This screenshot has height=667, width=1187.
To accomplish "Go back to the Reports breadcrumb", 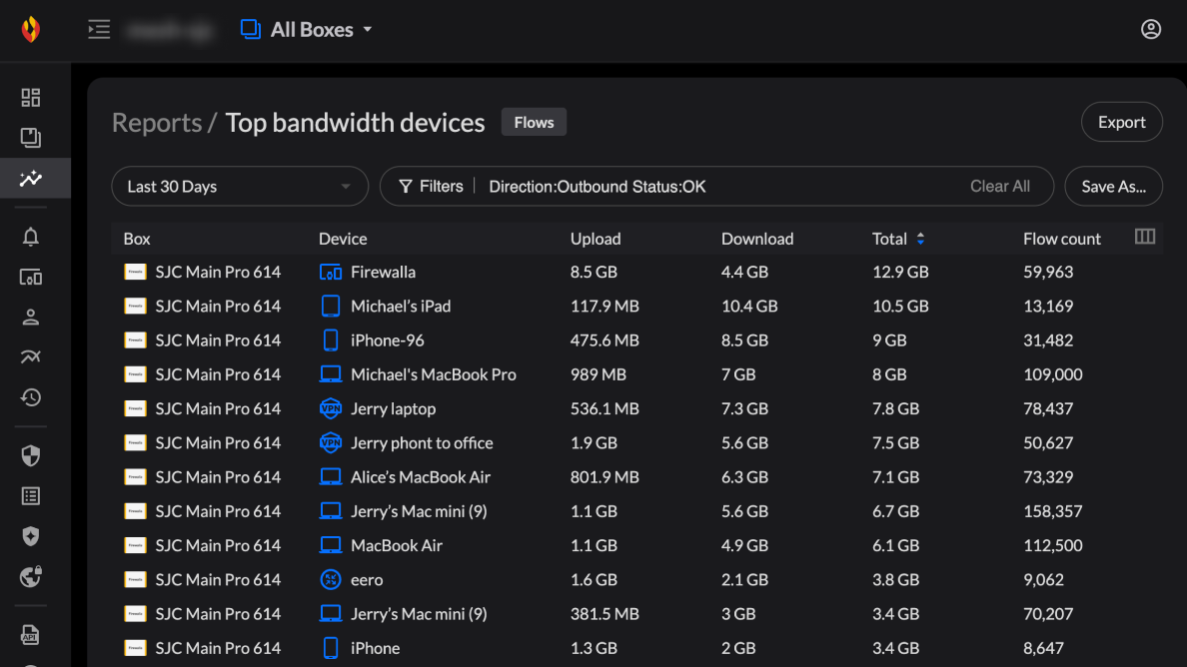I will click(157, 122).
